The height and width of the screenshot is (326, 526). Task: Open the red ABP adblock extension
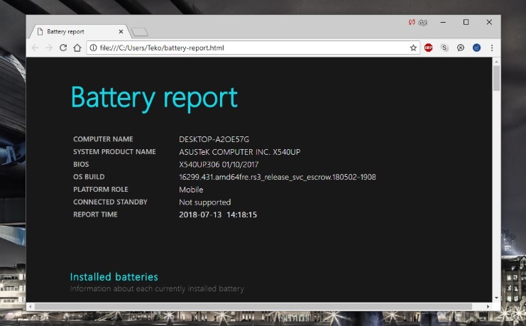[428, 48]
